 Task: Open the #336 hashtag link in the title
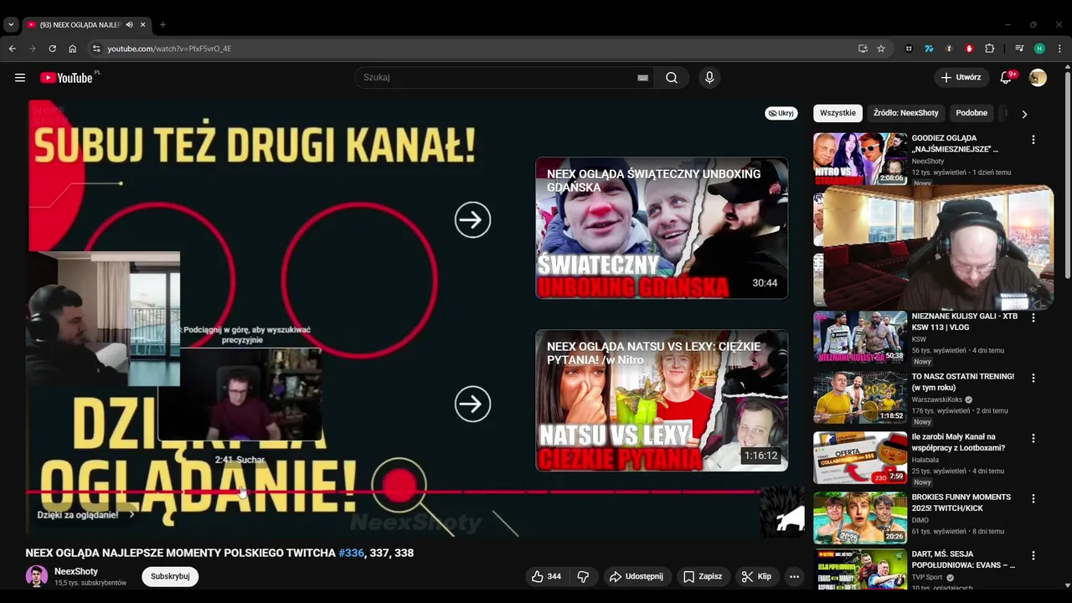(351, 553)
